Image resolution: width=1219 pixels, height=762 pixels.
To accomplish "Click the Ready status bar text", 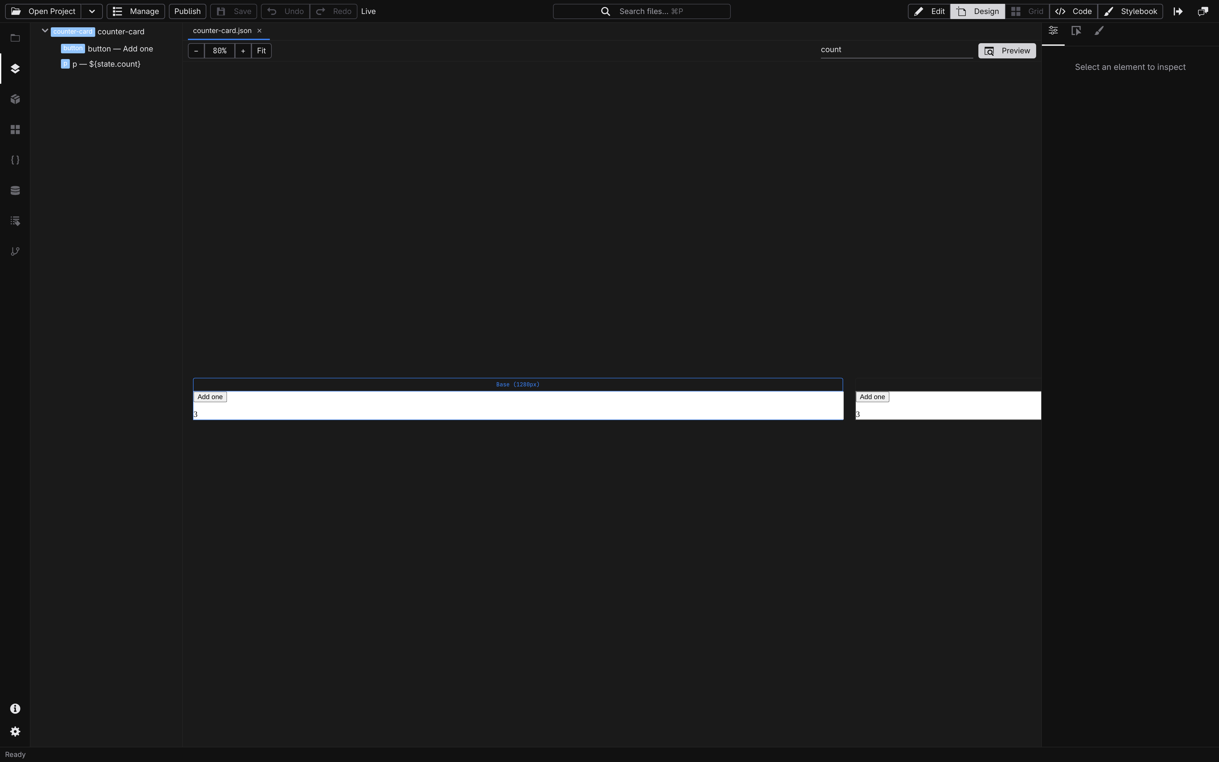I will pos(15,754).
